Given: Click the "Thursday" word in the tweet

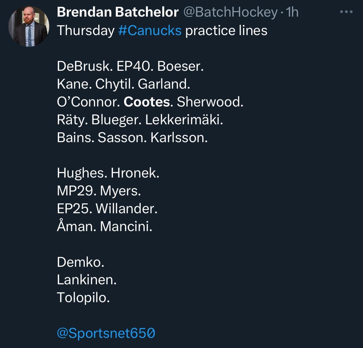Looking at the screenshot, I should pos(86,30).
